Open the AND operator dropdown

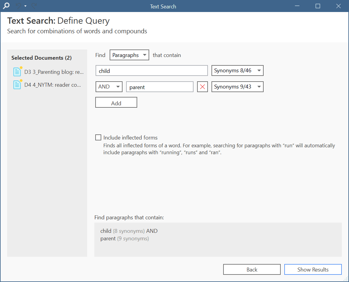click(109, 86)
